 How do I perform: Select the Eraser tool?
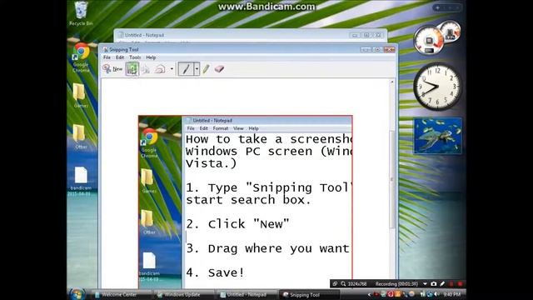pos(219,69)
